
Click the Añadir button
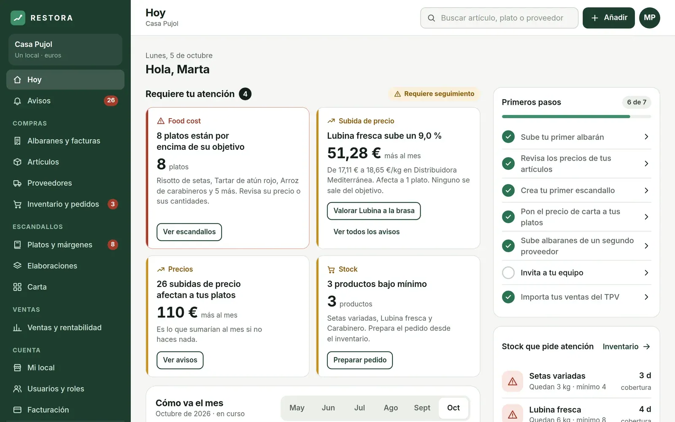(609, 18)
